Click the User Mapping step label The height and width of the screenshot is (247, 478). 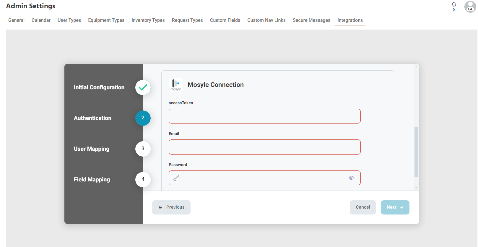[92, 149]
